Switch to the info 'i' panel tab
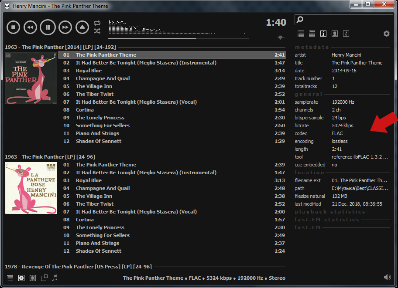The height and width of the screenshot is (288, 398). [323, 34]
